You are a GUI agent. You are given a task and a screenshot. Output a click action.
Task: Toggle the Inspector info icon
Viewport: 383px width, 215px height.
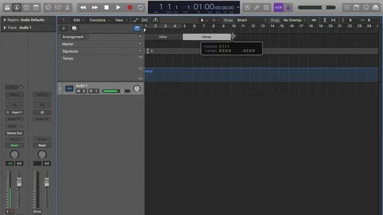[x=17, y=7]
